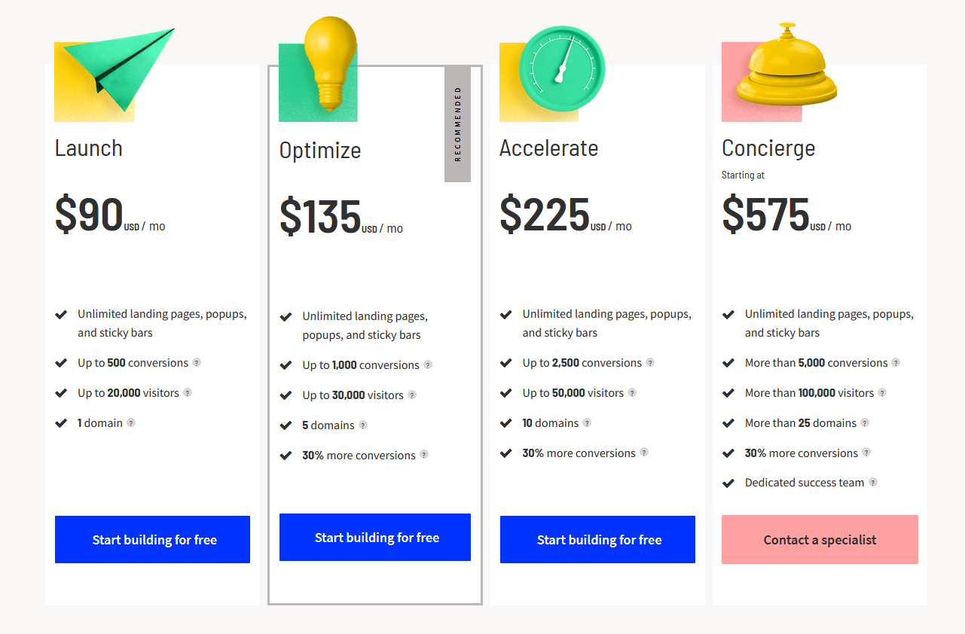Click Start building for free under Launch
Image resolution: width=965 pixels, height=634 pixels.
(152, 539)
